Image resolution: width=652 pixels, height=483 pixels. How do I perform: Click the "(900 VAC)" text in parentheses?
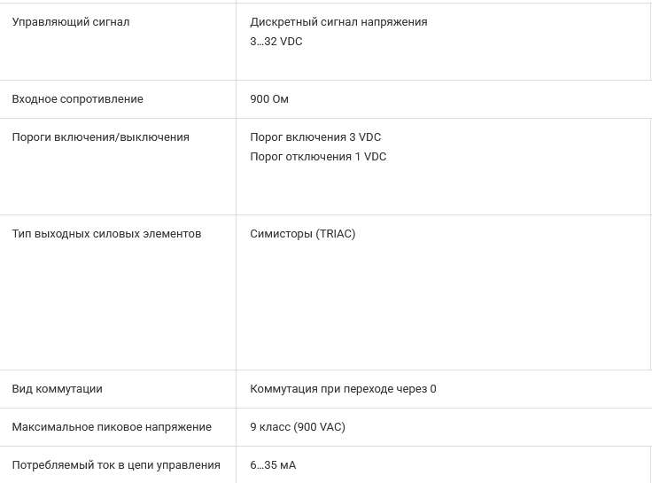(320, 427)
